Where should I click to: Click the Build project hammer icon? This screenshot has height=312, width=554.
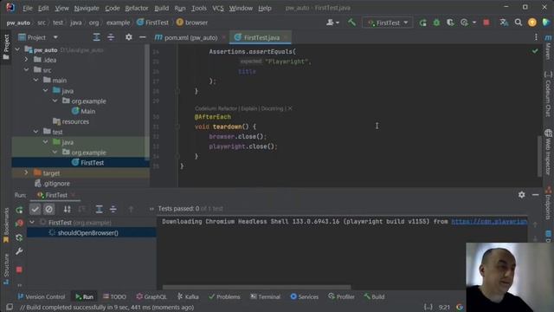coord(351,23)
